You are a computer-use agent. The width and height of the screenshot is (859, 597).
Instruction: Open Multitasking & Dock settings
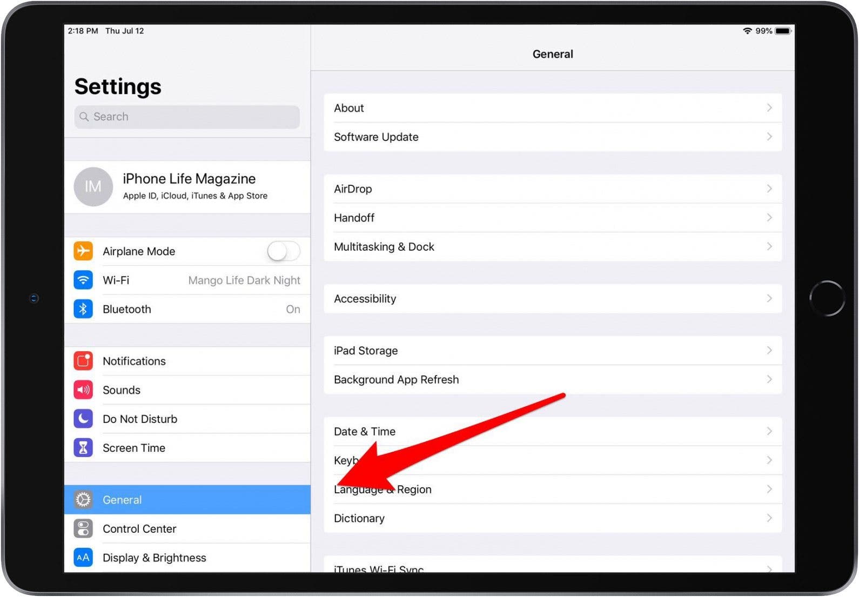(553, 246)
